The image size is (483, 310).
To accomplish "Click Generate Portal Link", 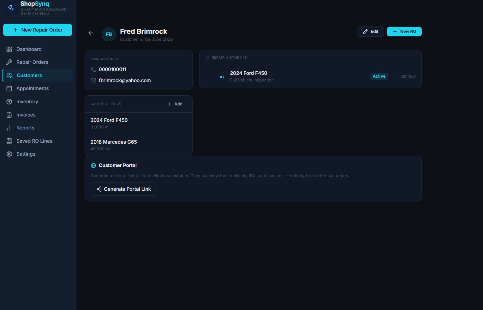I will (x=124, y=189).
